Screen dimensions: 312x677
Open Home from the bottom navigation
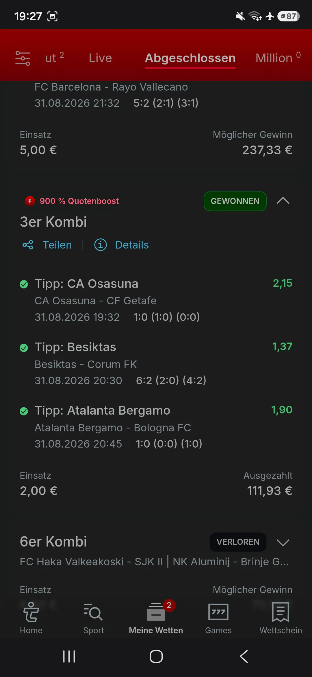(x=31, y=618)
